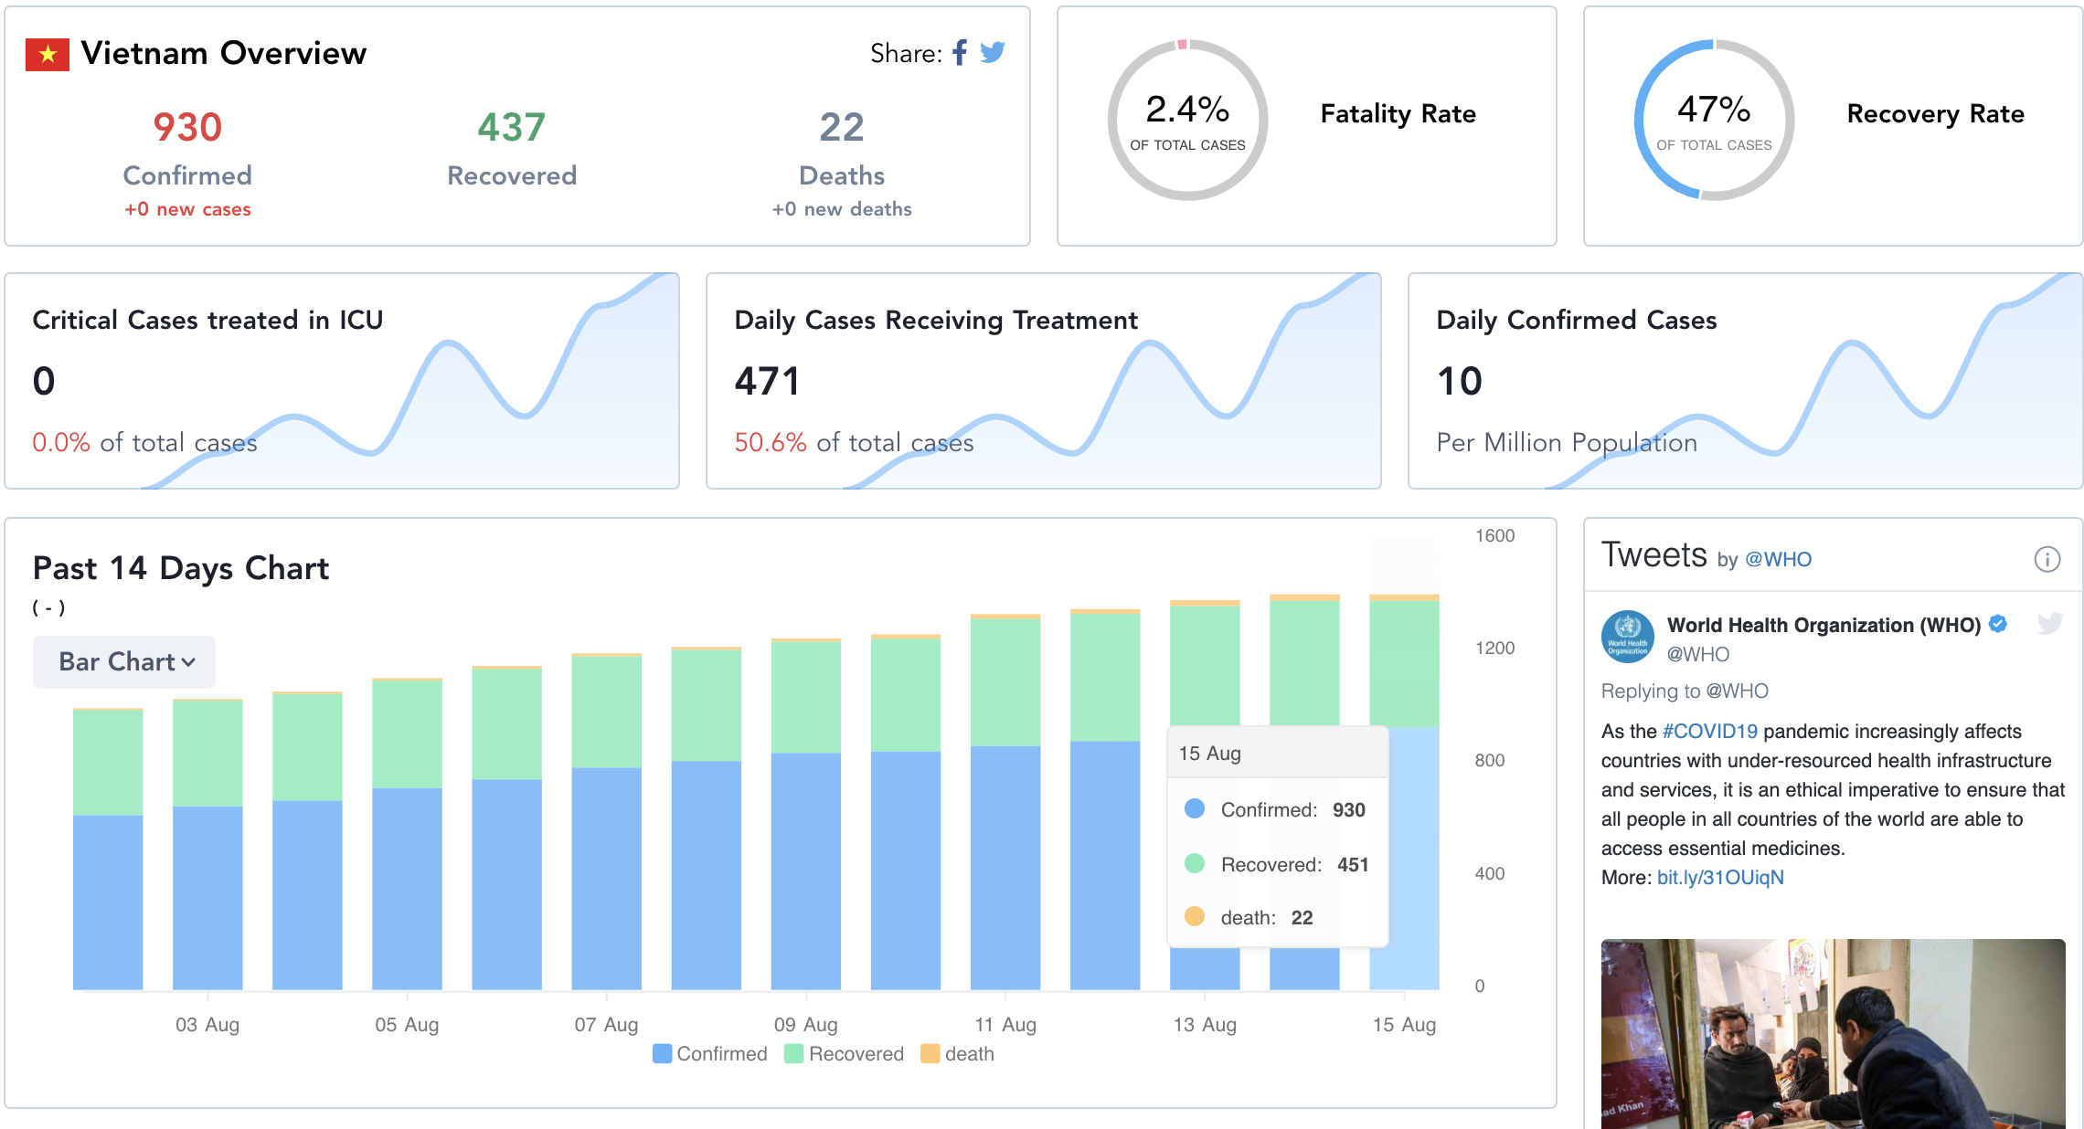2084x1129 pixels.
Task: Open the tweet photo thumbnail
Action: pyautogui.click(x=1833, y=1032)
